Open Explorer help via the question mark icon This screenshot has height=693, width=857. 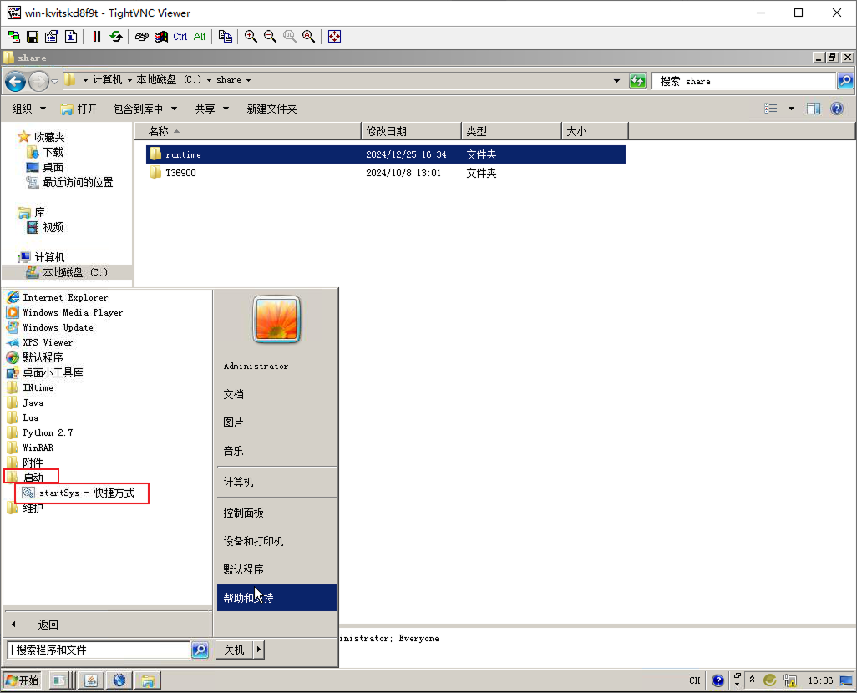[836, 109]
